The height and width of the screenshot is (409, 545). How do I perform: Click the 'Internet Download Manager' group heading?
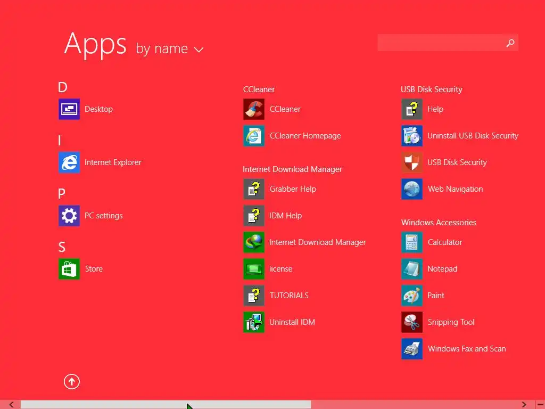292,169
